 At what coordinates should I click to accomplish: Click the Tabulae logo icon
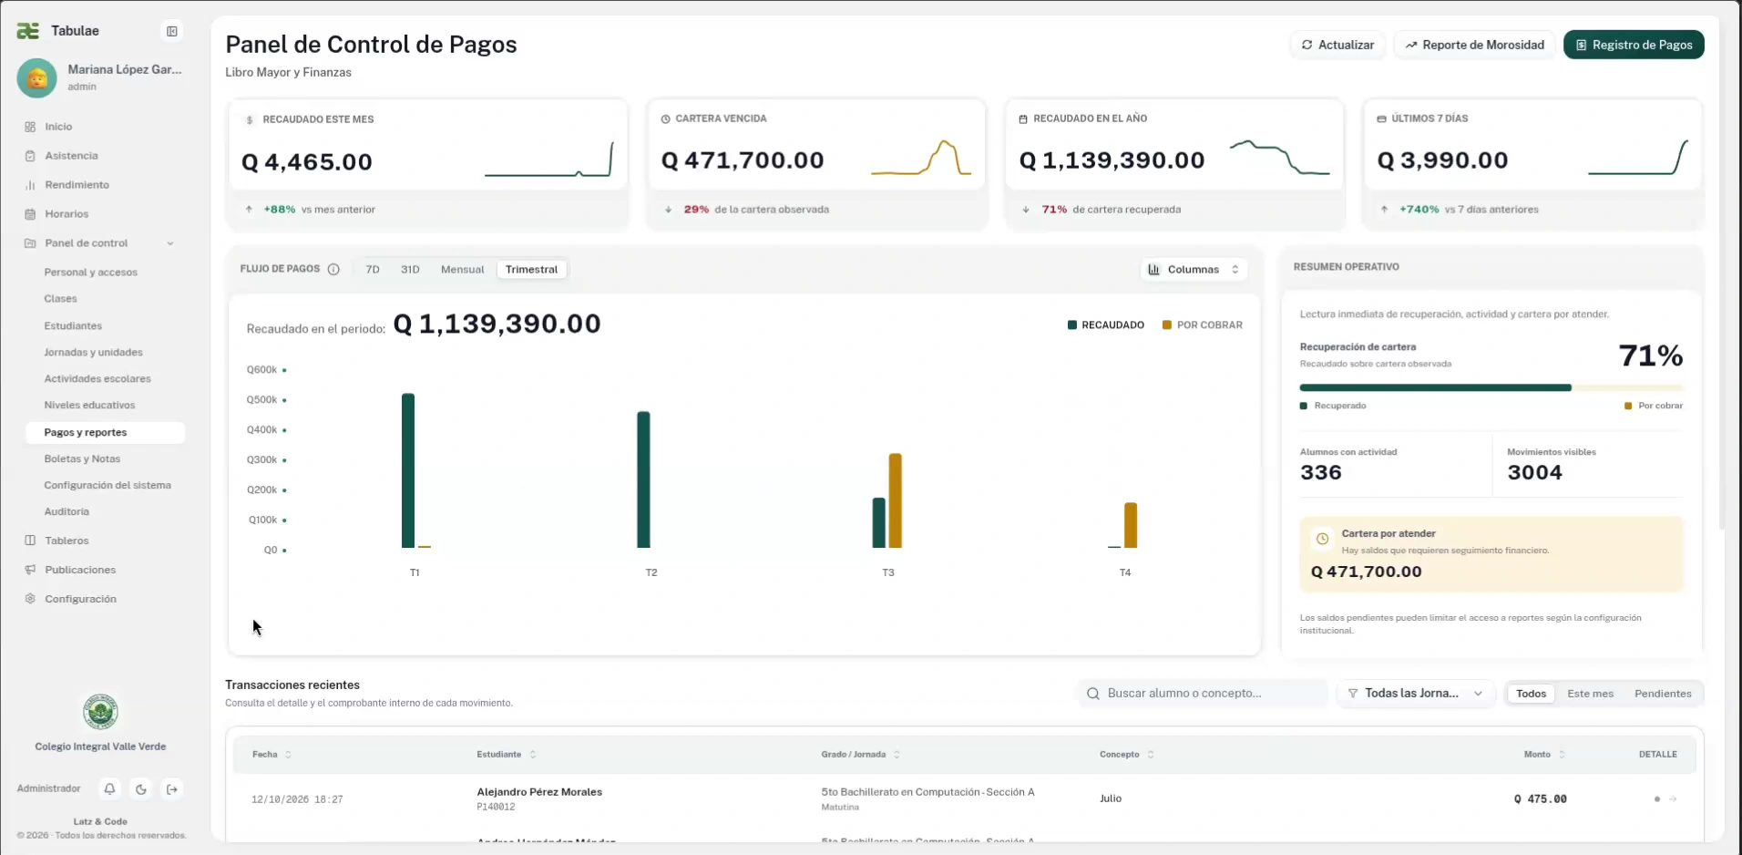pyautogui.click(x=28, y=31)
